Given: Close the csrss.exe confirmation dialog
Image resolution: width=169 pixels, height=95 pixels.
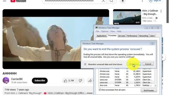Looking at the screenshot, I should (152, 44).
